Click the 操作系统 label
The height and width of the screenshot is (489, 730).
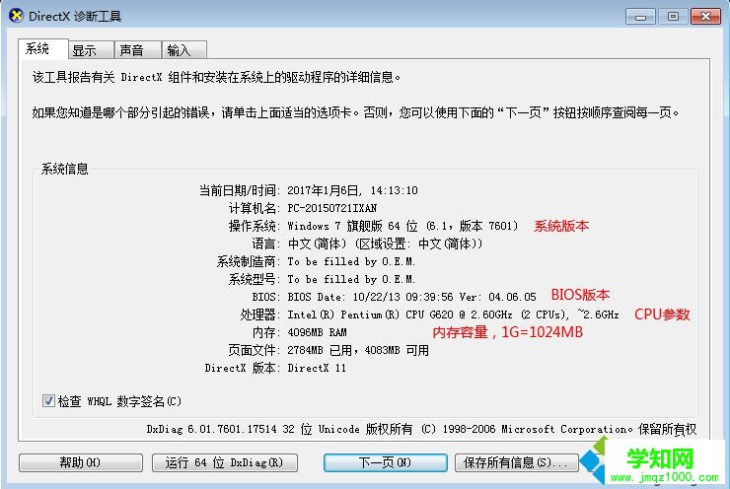click(x=255, y=226)
